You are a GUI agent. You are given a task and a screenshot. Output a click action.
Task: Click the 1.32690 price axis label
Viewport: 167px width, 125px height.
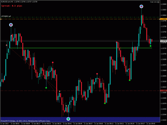(164, 59)
